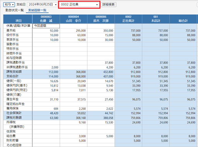Viewport: 198px width, 147px height.
Task: Click the 総合計 column header
Action: (183, 19)
